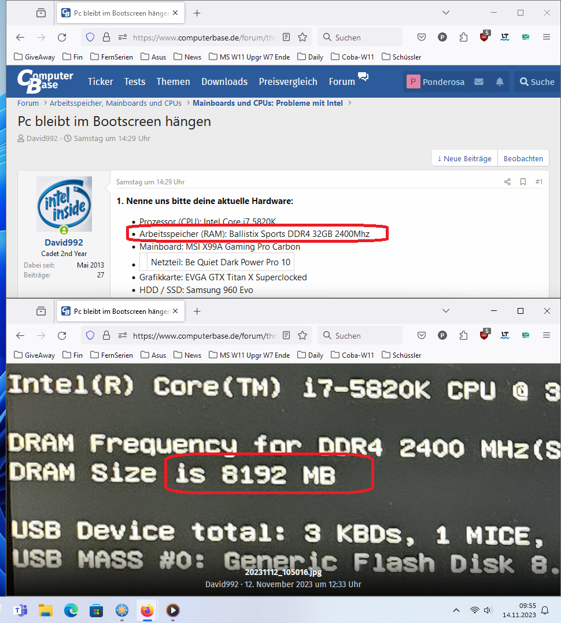The image size is (561, 623).
Task: Bookmark post #1 with the bookmark icon
Action: (x=523, y=181)
